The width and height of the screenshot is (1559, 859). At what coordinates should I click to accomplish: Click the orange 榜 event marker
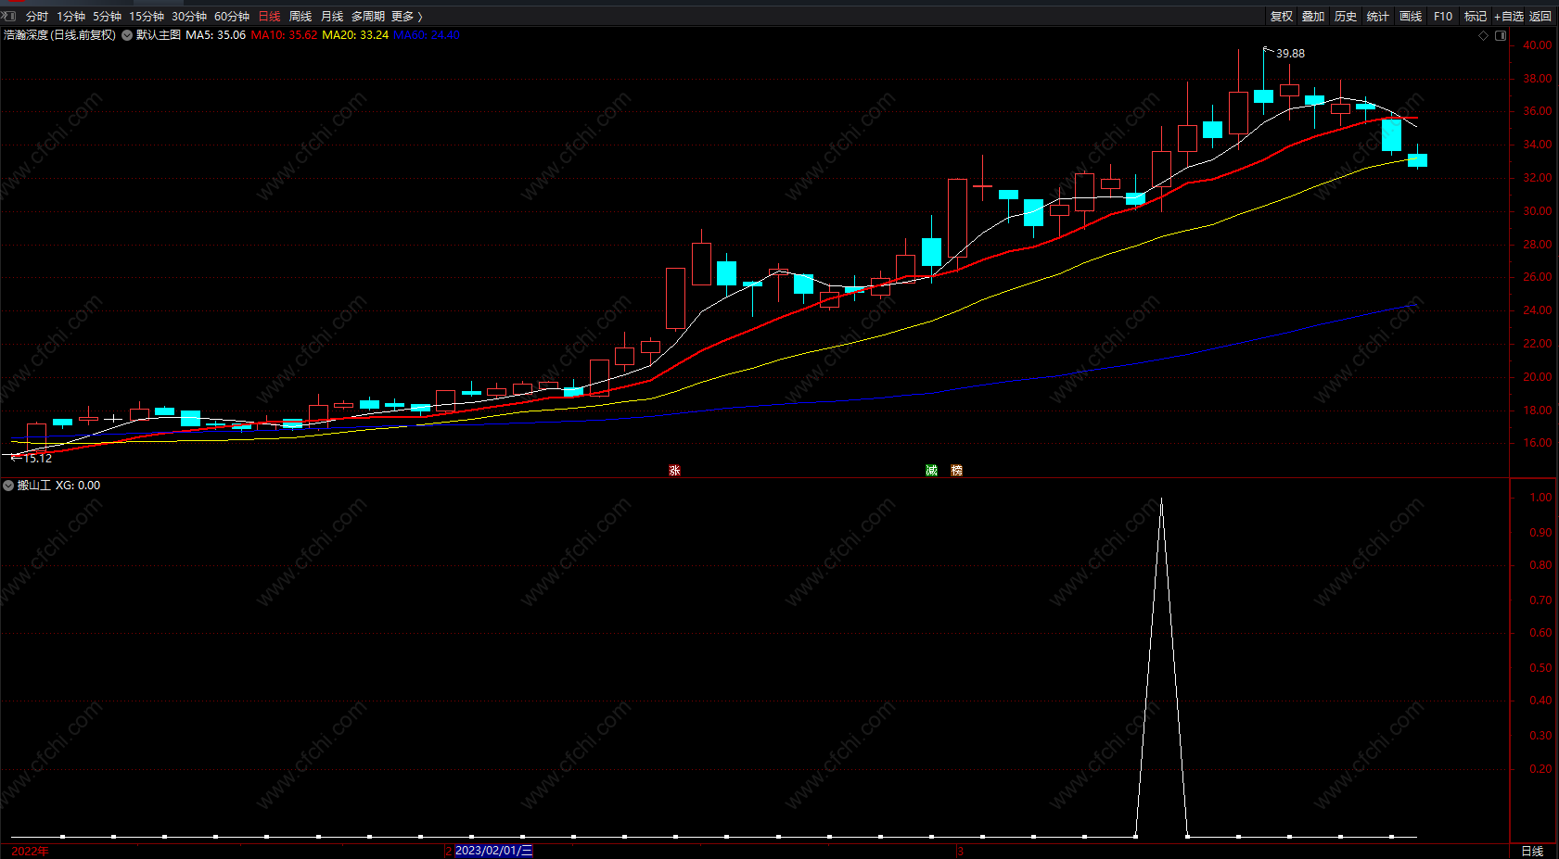tap(956, 471)
